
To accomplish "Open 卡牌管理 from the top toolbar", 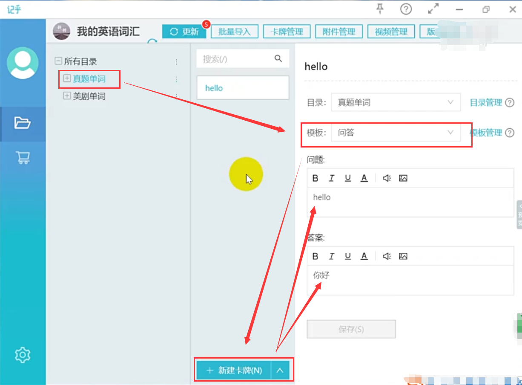I will 287,31.
